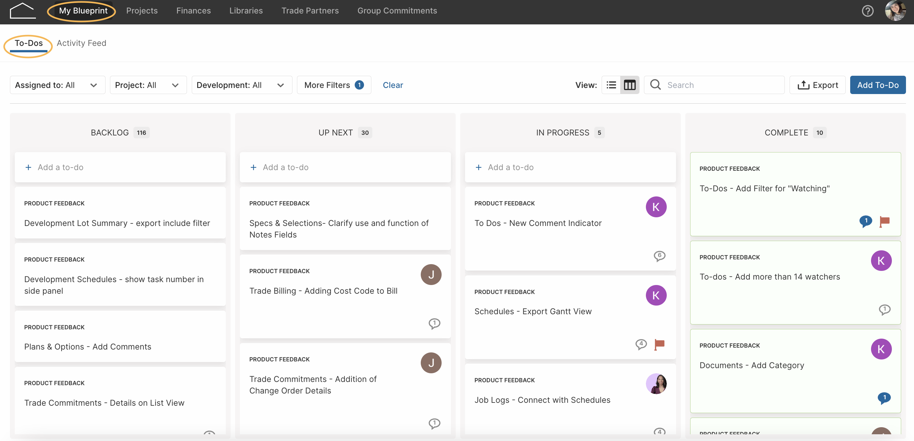Open the help question mark icon
This screenshot has height=441, width=914.
pyautogui.click(x=867, y=11)
